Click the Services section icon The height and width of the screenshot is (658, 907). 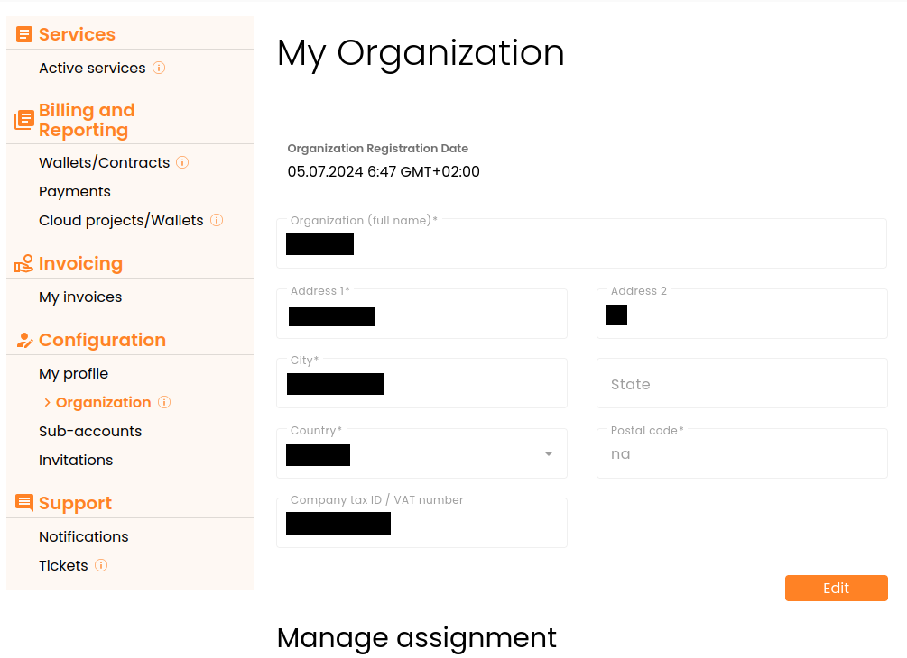24,35
